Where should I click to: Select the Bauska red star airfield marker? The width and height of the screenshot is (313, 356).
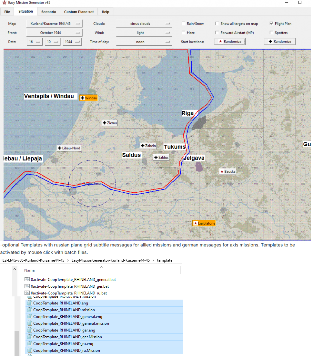pos(227,171)
